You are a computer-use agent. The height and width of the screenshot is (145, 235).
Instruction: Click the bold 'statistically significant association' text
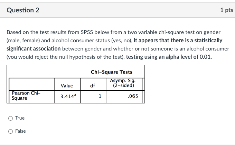tap(114, 44)
